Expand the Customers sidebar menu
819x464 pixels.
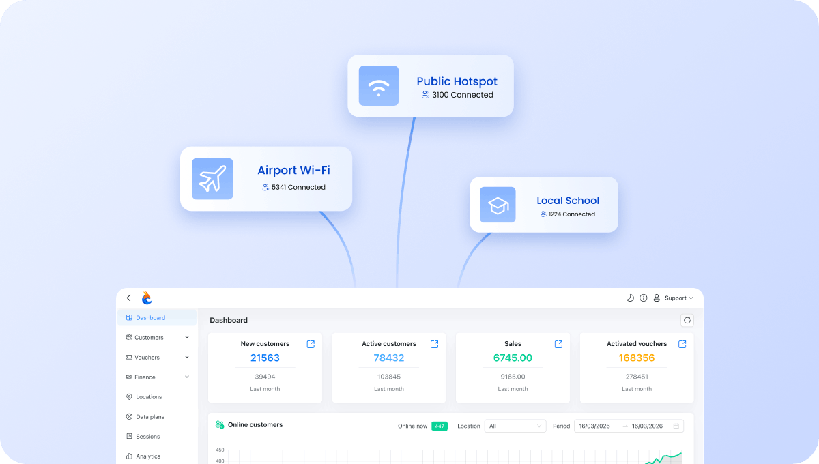click(157, 337)
